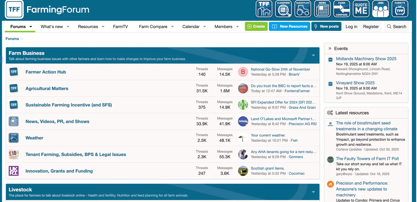Screen dimensions: 417x202
Task: Open the News newspaper icon
Action: [322, 9]
